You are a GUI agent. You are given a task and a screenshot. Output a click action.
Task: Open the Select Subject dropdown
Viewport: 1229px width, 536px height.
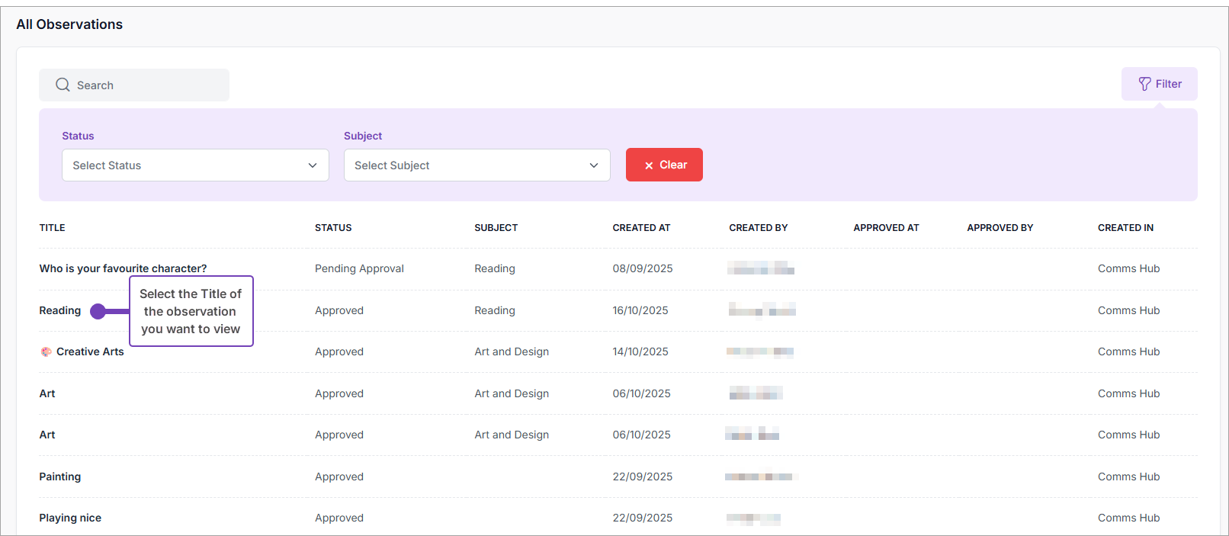(x=477, y=165)
